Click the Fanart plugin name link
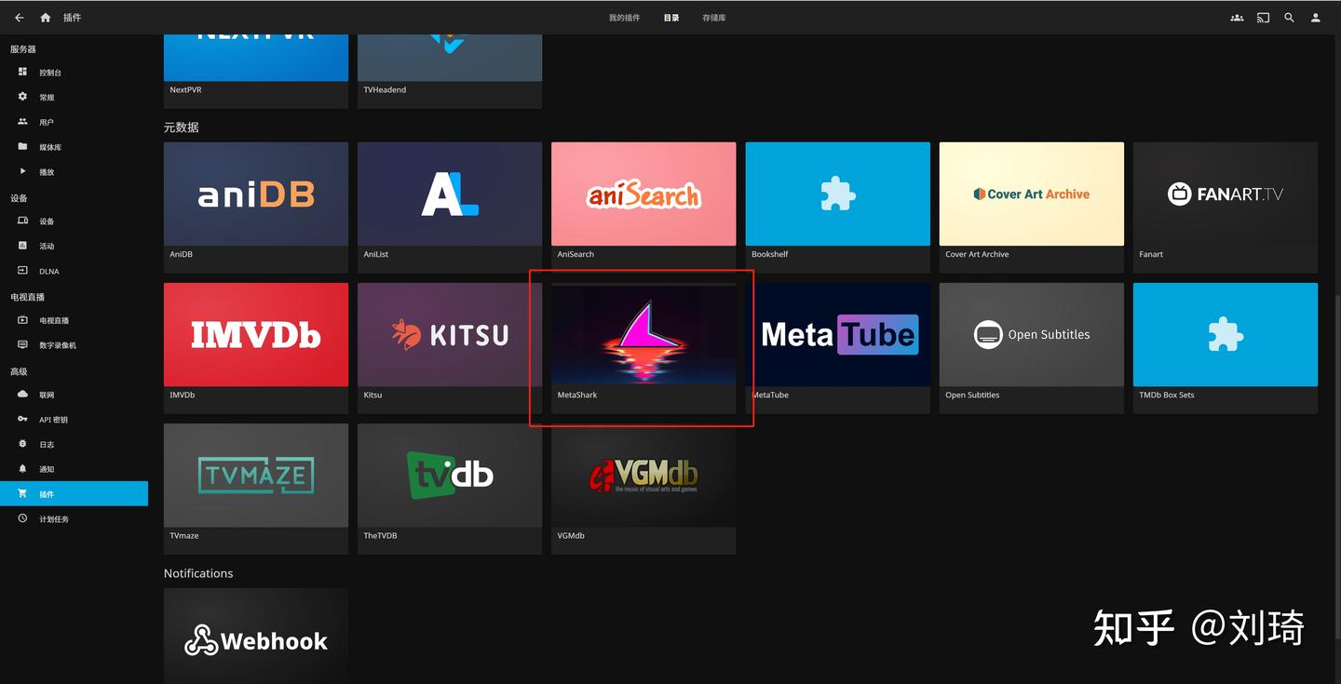Viewport: 1341px width, 684px height. pos(1151,254)
